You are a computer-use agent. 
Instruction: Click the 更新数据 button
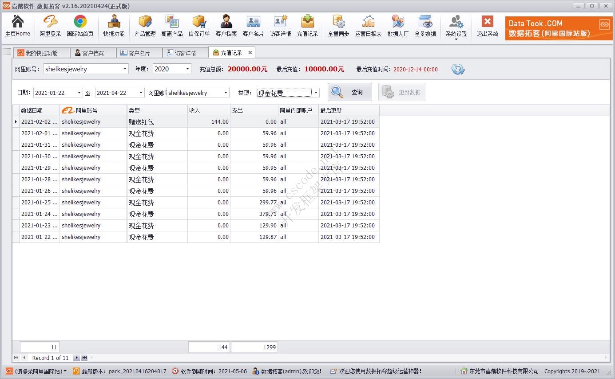point(402,92)
